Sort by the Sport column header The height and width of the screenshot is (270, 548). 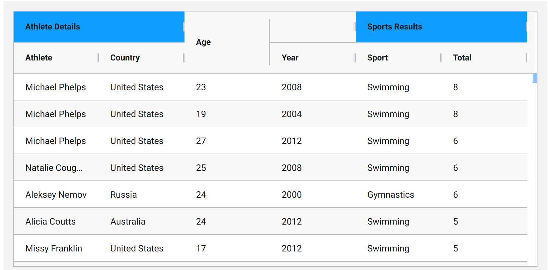378,58
